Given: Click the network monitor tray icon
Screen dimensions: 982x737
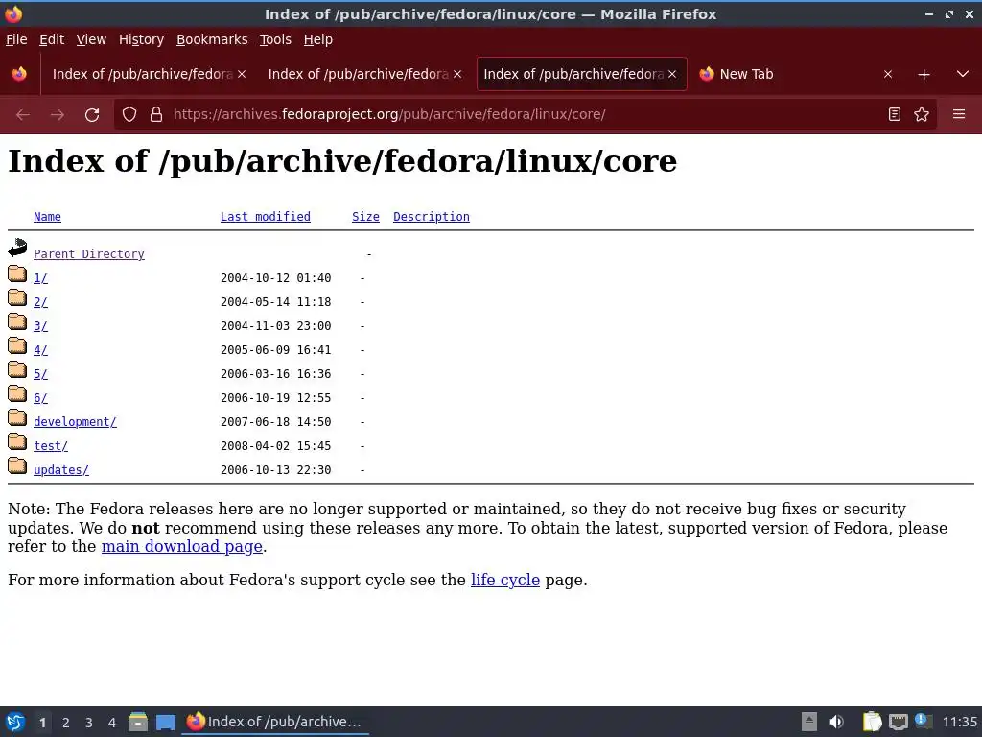Looking at the screenshot, I should [898, 723].
